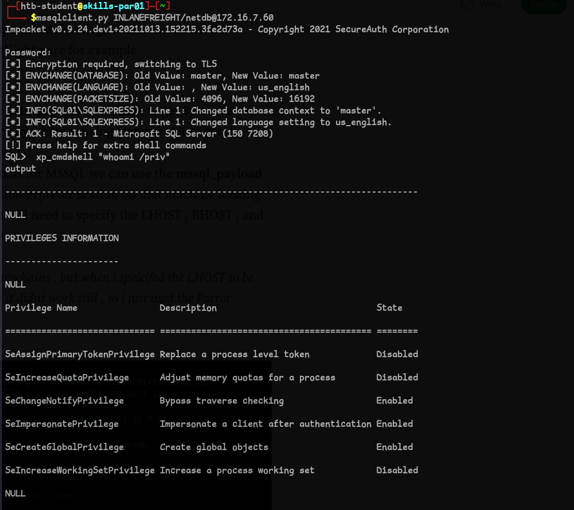This screenshot has height=510, width=574.
Task: Click the Description column header
Action: coord(188,308)
